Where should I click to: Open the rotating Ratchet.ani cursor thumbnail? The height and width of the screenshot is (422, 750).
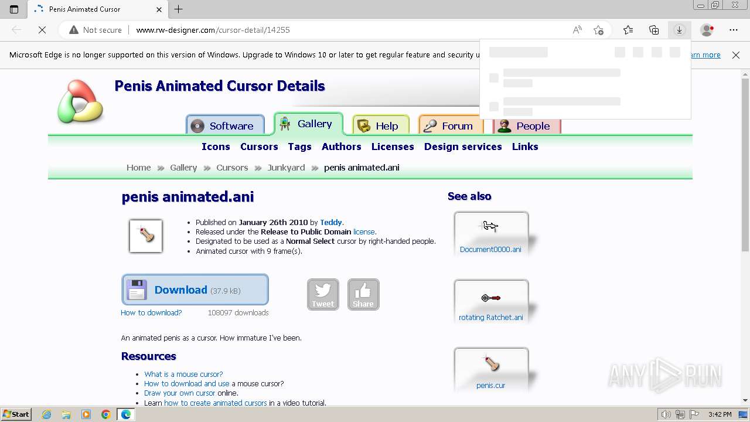pyautogui.click(x=491, y=301)
